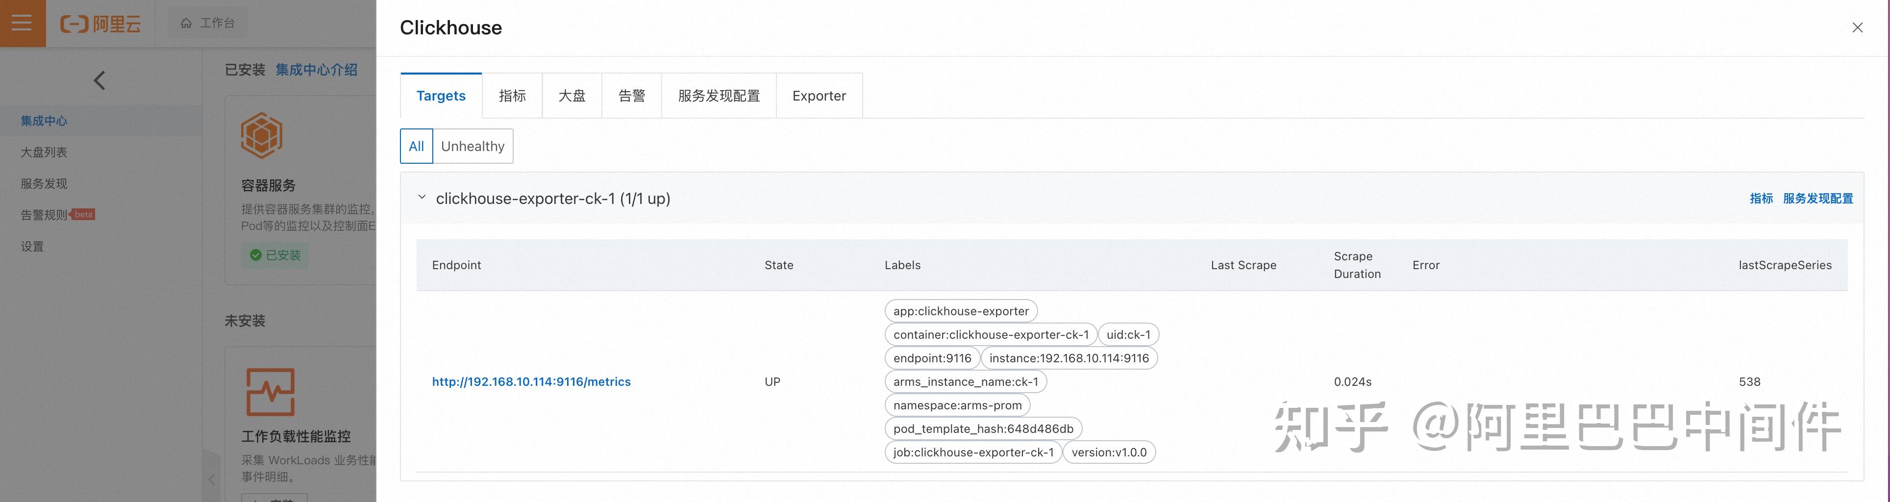Close the Clickhouse panel
1890x502 pixels.
click(1857, 28)
